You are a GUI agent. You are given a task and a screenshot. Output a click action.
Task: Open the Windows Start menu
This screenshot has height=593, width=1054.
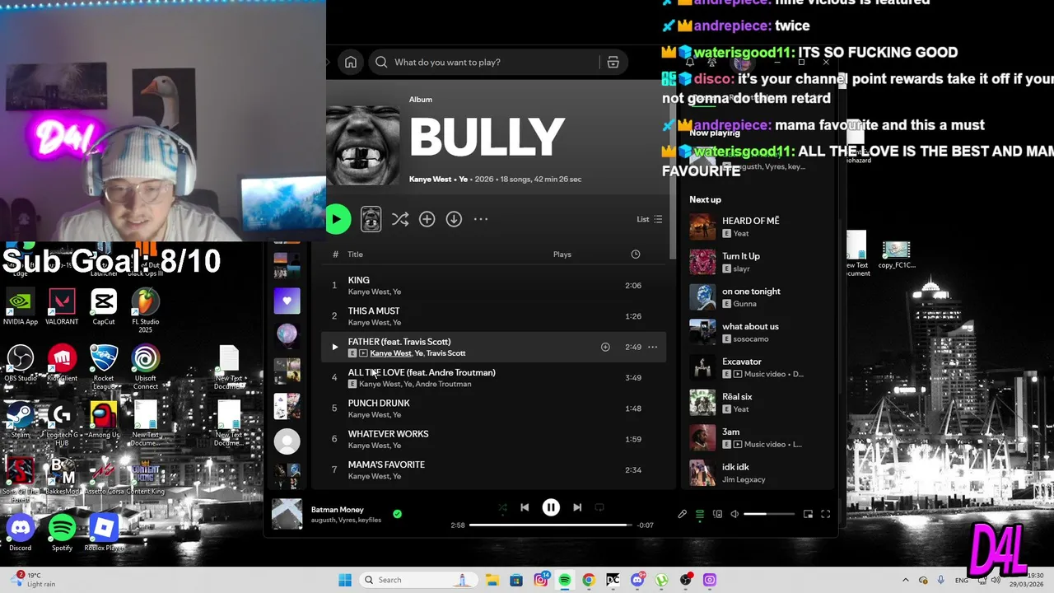coord(345,580)
